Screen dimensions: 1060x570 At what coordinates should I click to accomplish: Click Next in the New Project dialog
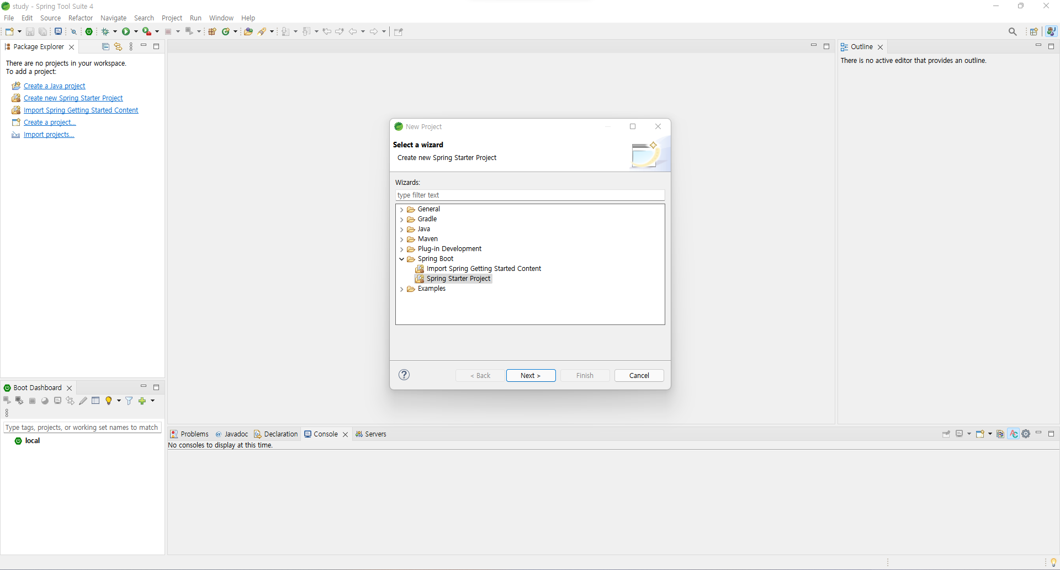pos(531,375)
